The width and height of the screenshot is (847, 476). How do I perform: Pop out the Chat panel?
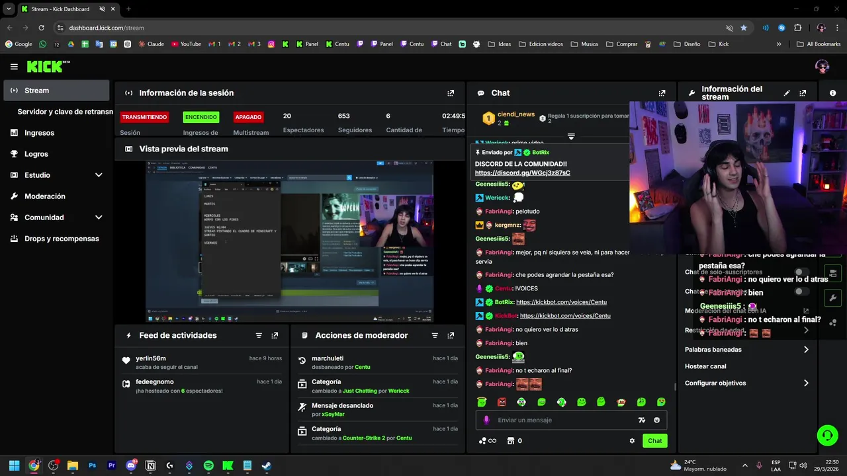662,93
